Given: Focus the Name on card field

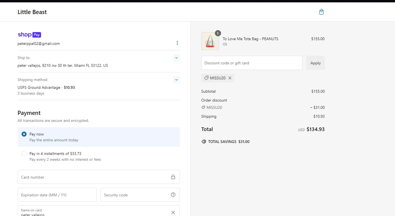Looking at the screenshot, I should [x=98, y=211].
